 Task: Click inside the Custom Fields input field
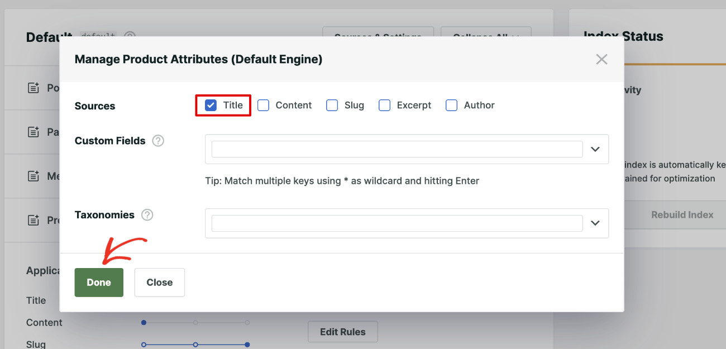tap(397, 149)
